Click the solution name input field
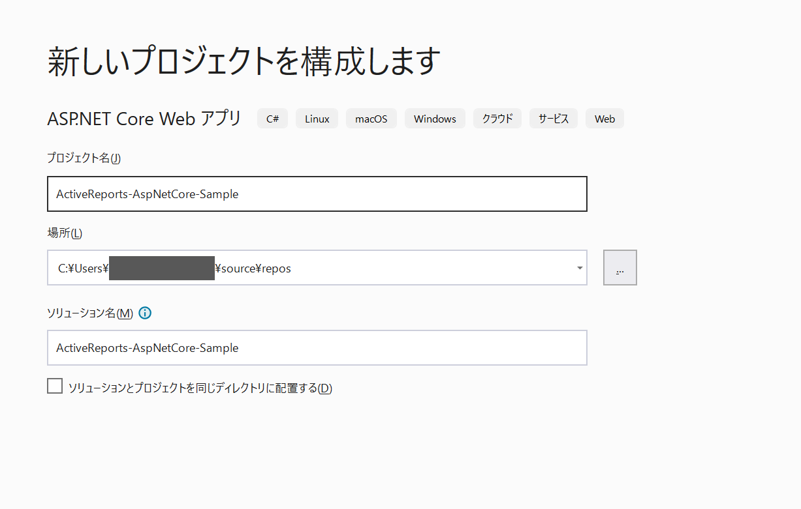The height and width of the screenshot is (509, 801). [317, 347]
